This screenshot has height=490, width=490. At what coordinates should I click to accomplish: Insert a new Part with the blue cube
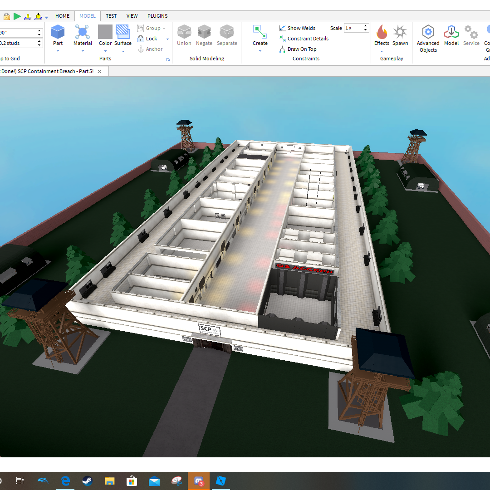tap(58, 32)
